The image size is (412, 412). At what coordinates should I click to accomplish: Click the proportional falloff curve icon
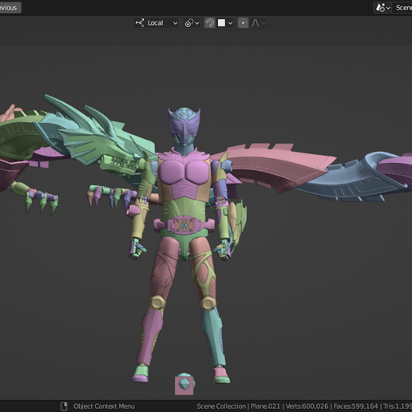pos(256,23)
